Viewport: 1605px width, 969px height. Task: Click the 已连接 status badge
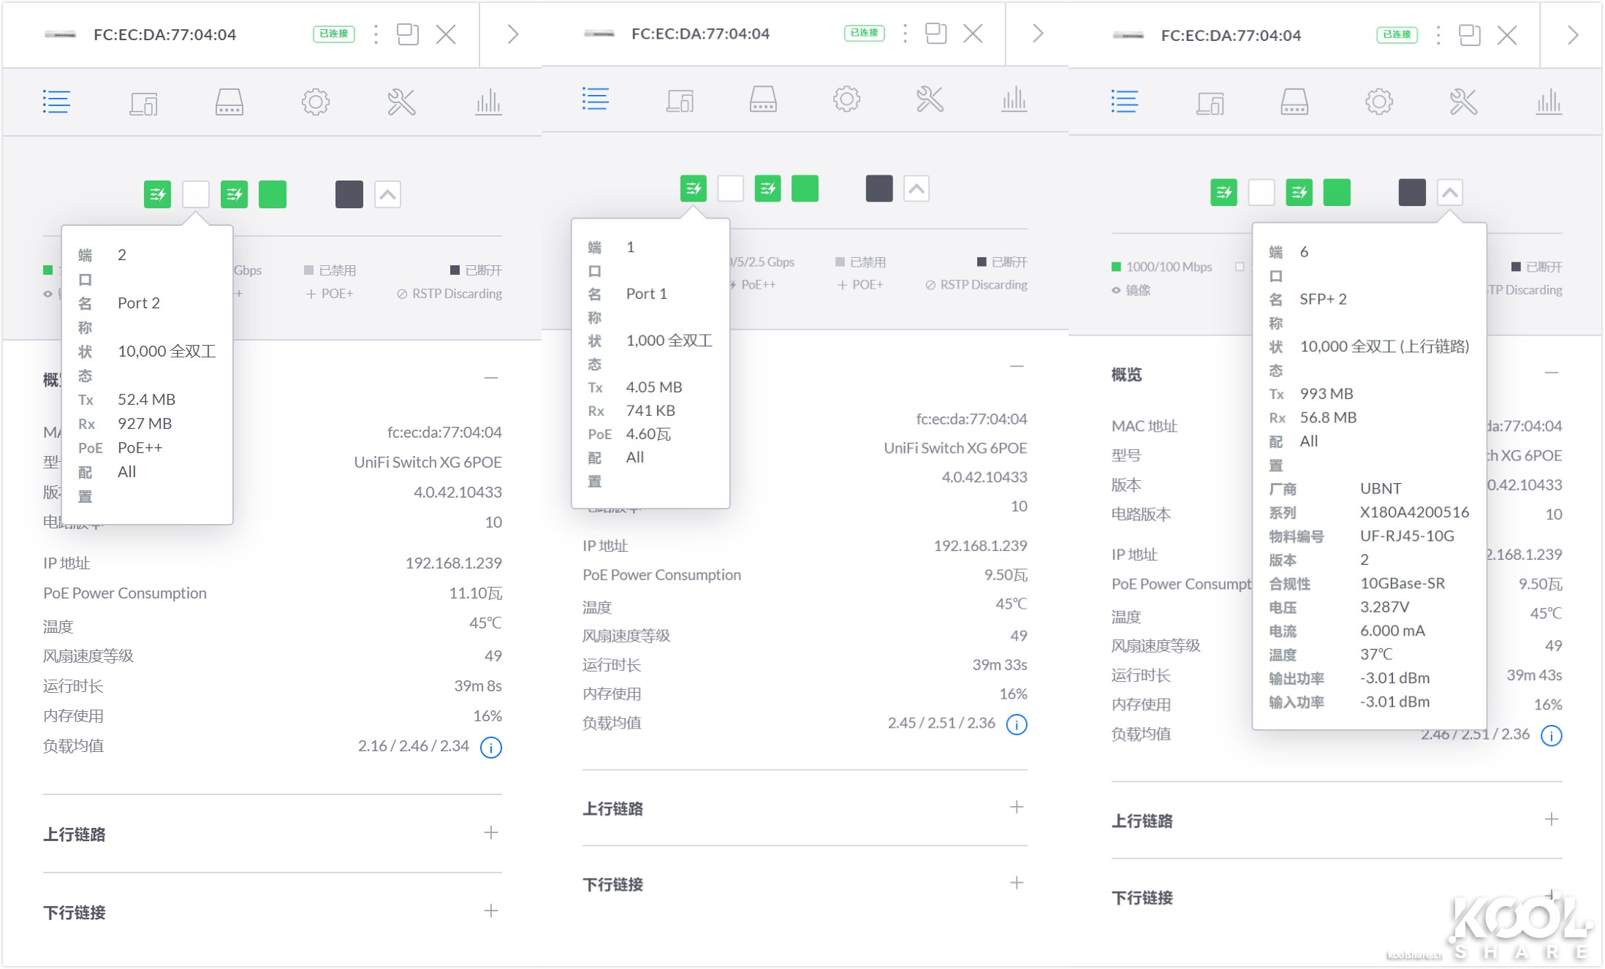[x=333, y=34]
